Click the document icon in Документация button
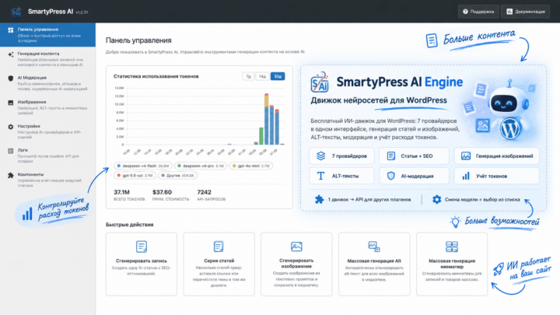 [x=509, y=12]
